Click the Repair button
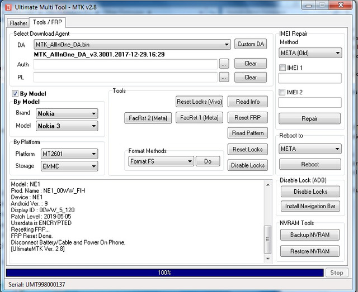The image size is (358, 292). [x=309, y=118]
